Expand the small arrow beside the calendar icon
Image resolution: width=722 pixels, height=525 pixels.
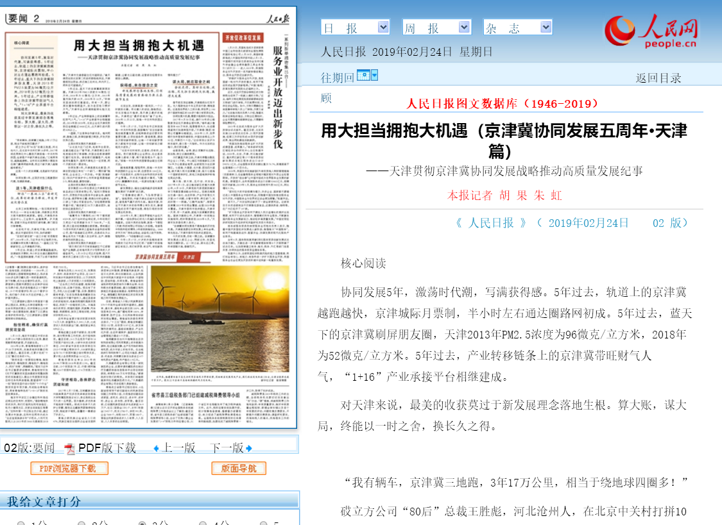pos(374,75)
